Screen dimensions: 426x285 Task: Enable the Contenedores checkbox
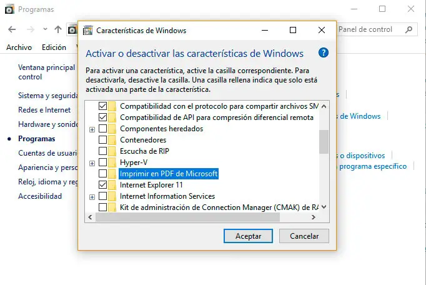tap(102, 140)
